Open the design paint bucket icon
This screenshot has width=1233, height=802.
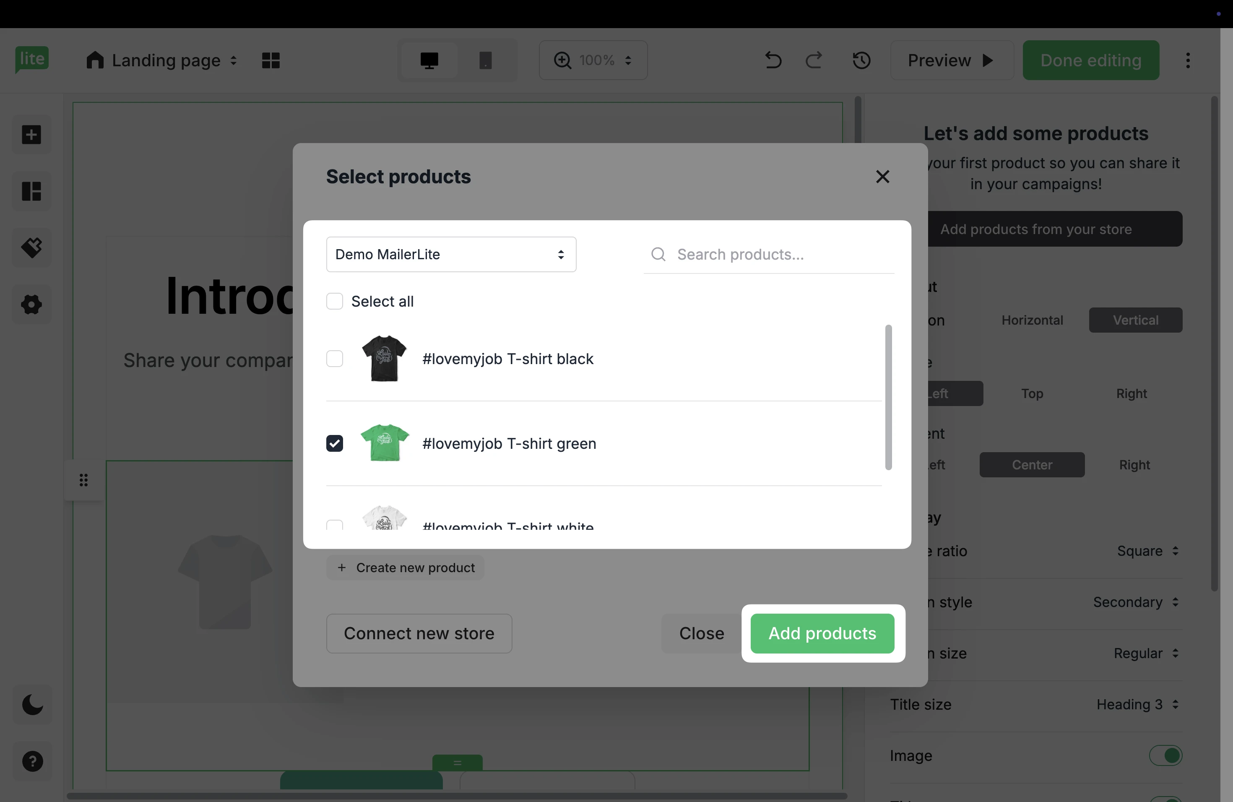31,247
